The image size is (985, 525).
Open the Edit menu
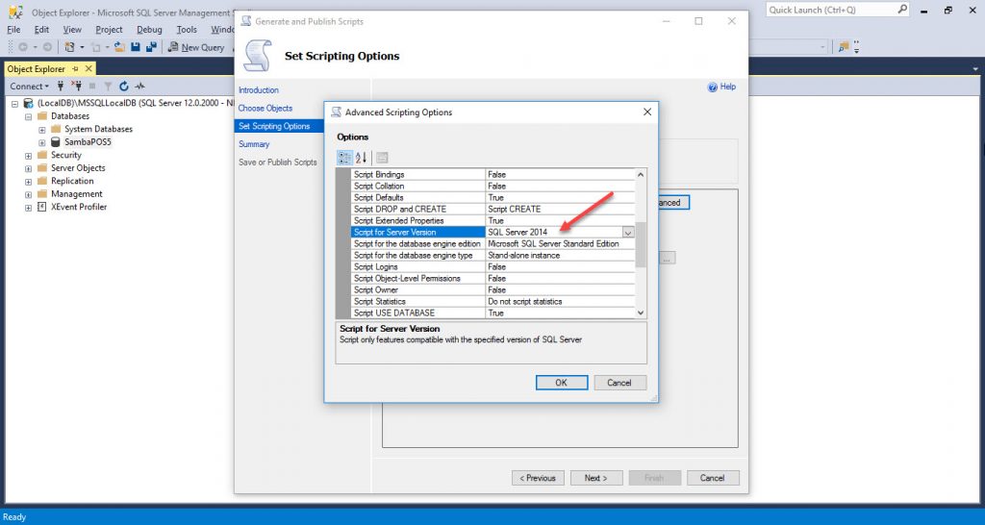tap(41, 30)
